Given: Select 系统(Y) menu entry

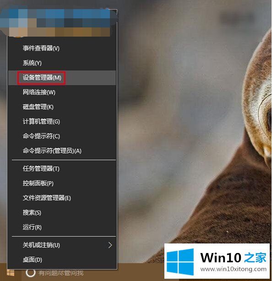Looking at the screenshot, I should click(x=62, y=63).
